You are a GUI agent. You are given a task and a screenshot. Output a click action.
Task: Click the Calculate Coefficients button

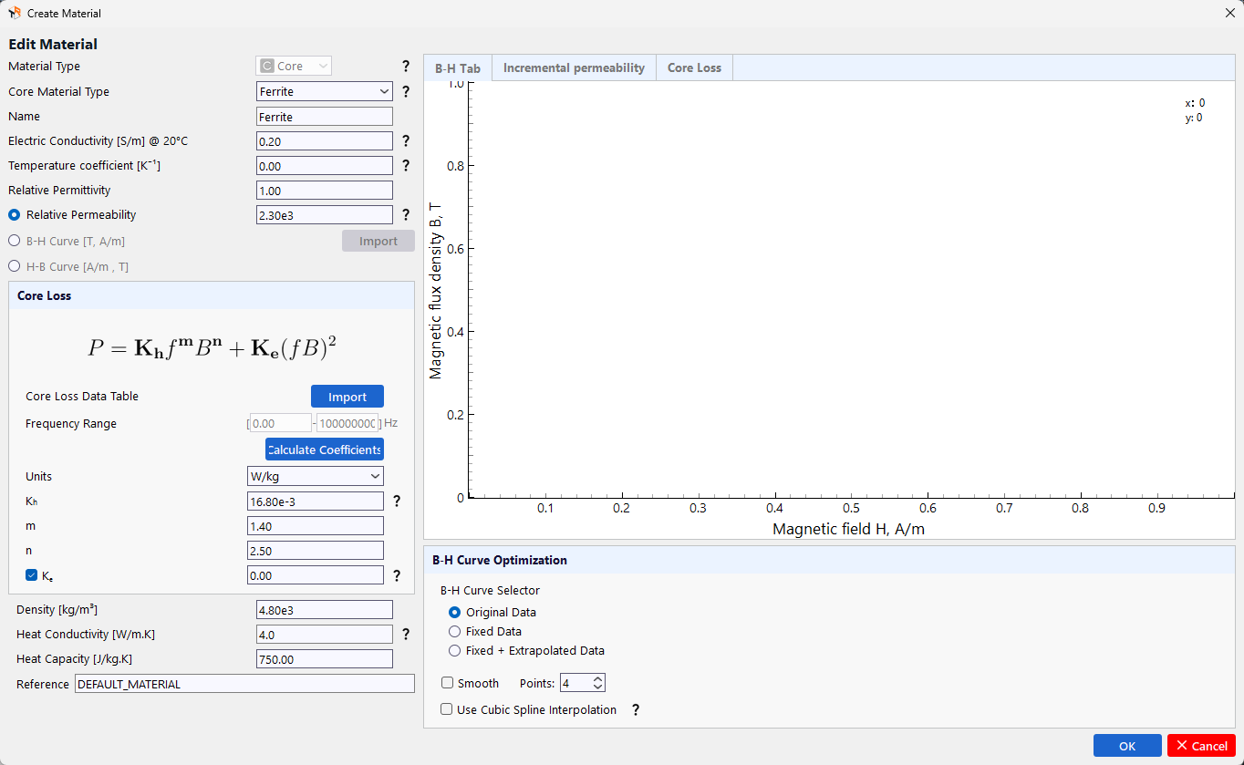pos(324,449)
